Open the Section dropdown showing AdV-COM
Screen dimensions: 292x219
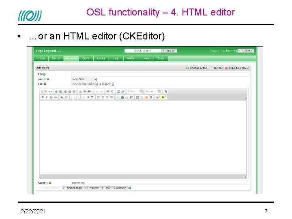(84, 79)
